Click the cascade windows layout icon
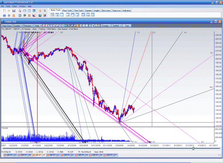This screenshot has height=163, width=223. click(x=34, y=11)
